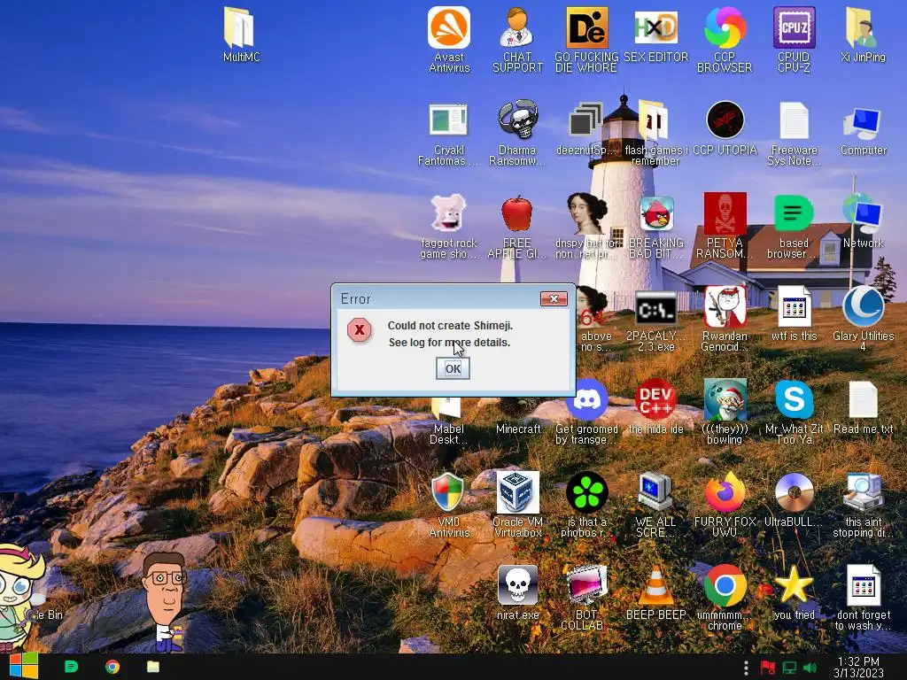The image size is (907, 680).
Task: Open the Skype logo desktop icon
Action: [795, 400]
